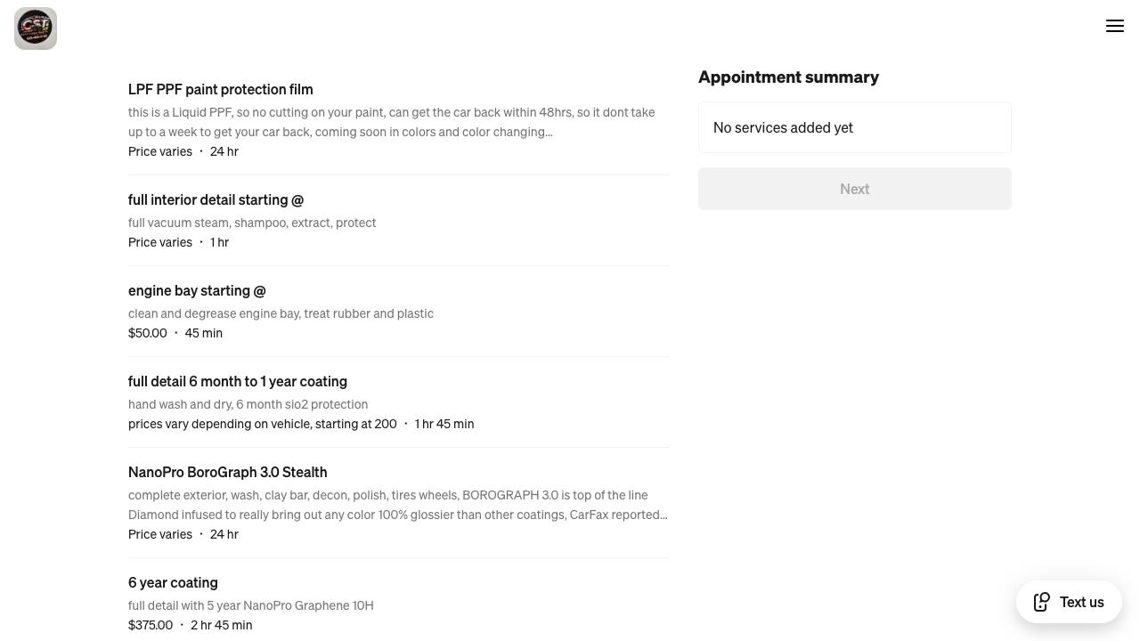The image size is (1140, 641).
Task: Choose full interior detail starting @ service
Action: click(216, 199)
